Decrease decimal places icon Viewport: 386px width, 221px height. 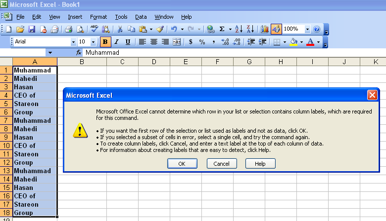[237, 42]
